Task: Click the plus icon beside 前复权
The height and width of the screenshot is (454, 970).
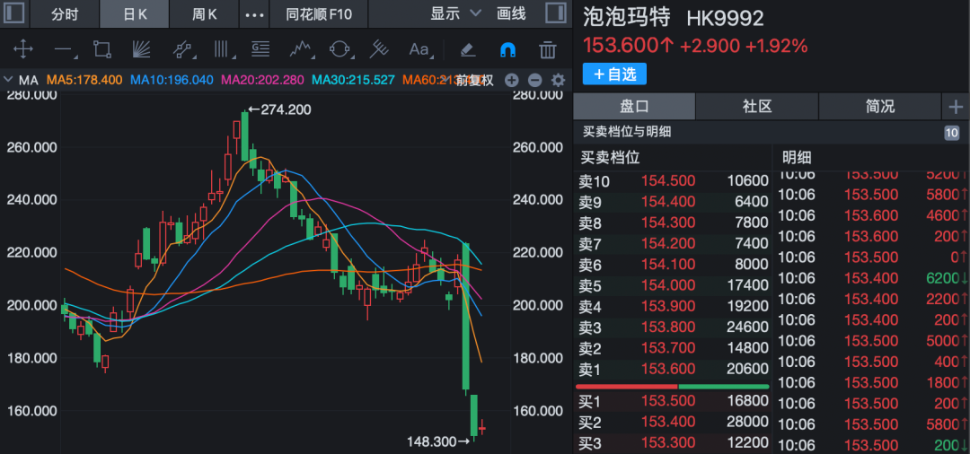Action: [x=512, y=80]
